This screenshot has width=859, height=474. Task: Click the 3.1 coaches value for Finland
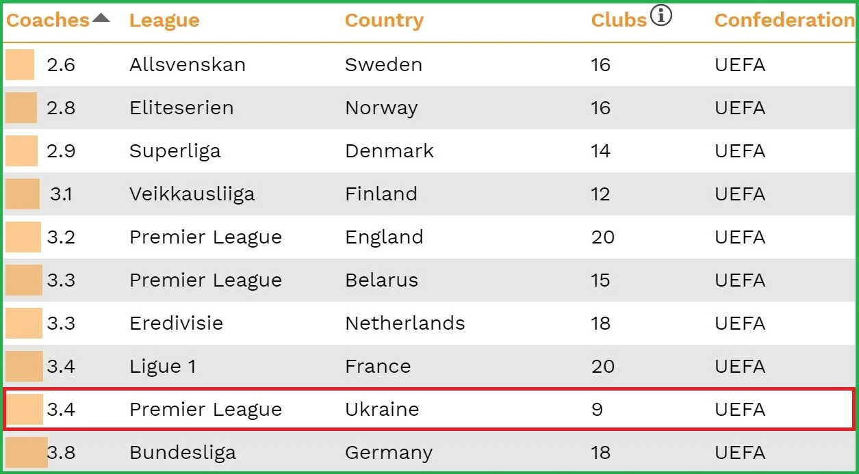[x=61, y=194]
